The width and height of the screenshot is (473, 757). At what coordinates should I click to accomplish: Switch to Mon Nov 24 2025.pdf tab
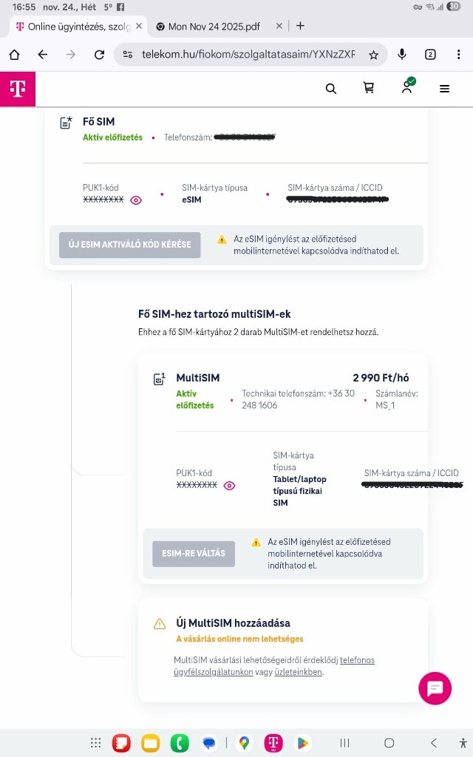tap(214, 26)
